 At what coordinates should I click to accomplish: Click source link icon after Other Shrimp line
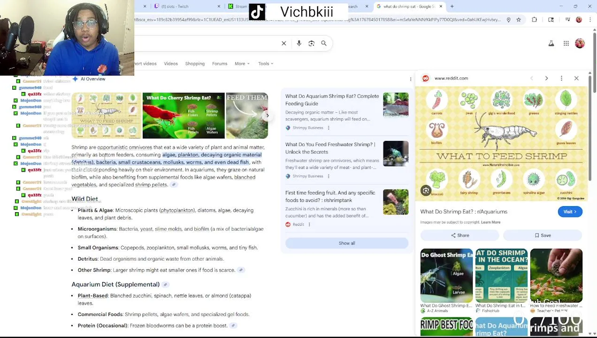[241, 270]
